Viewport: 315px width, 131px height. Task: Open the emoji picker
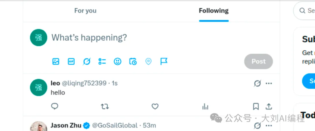(x=118, y=61)
